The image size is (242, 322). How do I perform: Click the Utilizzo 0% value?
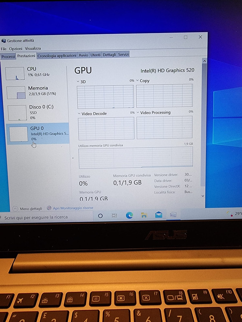coord(83,184)
